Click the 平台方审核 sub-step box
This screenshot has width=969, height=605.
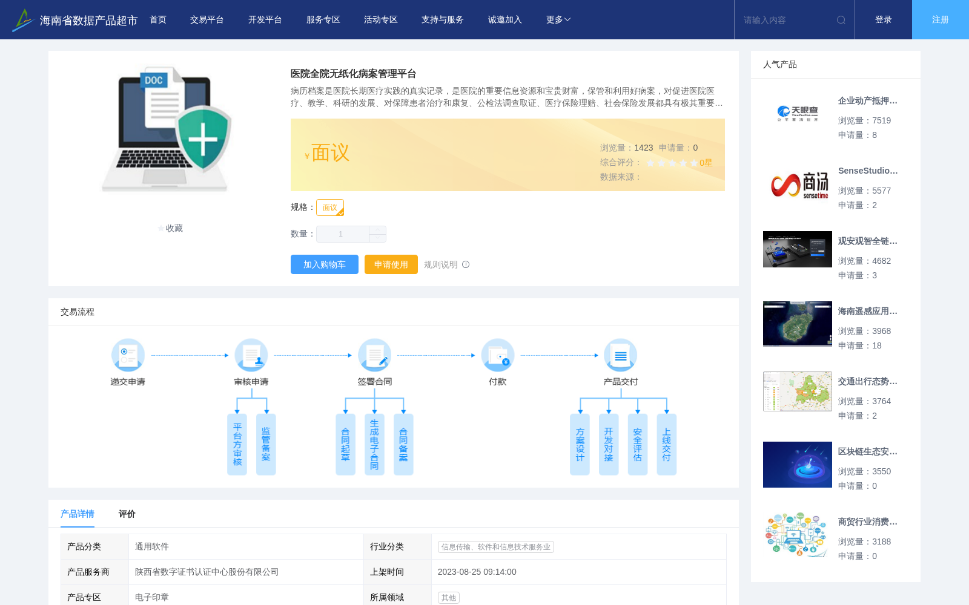[x=237, y=445]
